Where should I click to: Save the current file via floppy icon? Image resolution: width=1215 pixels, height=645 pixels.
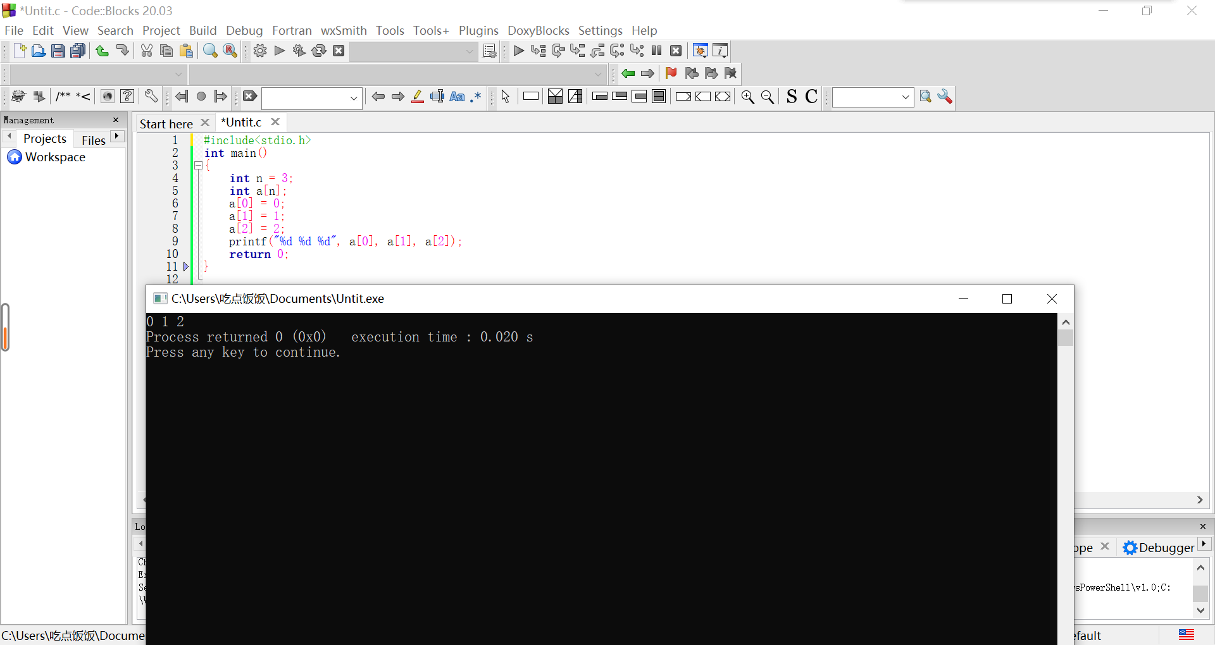click(58, 51)
